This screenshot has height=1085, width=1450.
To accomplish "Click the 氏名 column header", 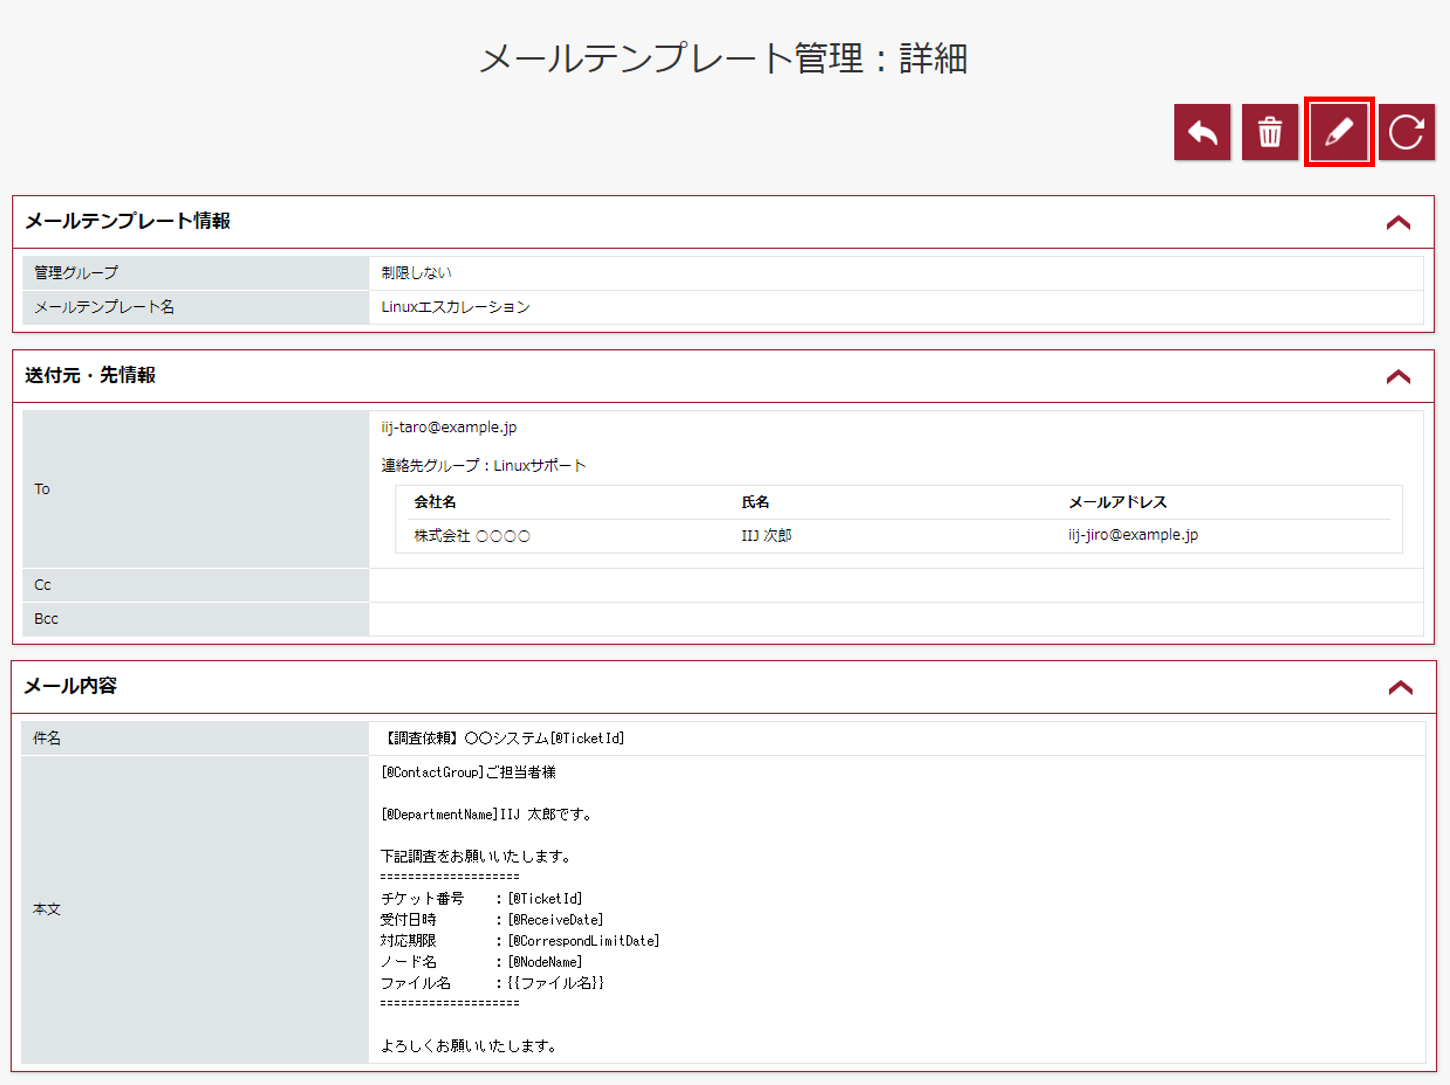I will 755,502.
